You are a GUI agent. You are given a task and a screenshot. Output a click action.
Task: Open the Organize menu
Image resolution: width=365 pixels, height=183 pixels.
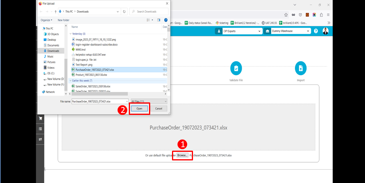coord(47,20)
